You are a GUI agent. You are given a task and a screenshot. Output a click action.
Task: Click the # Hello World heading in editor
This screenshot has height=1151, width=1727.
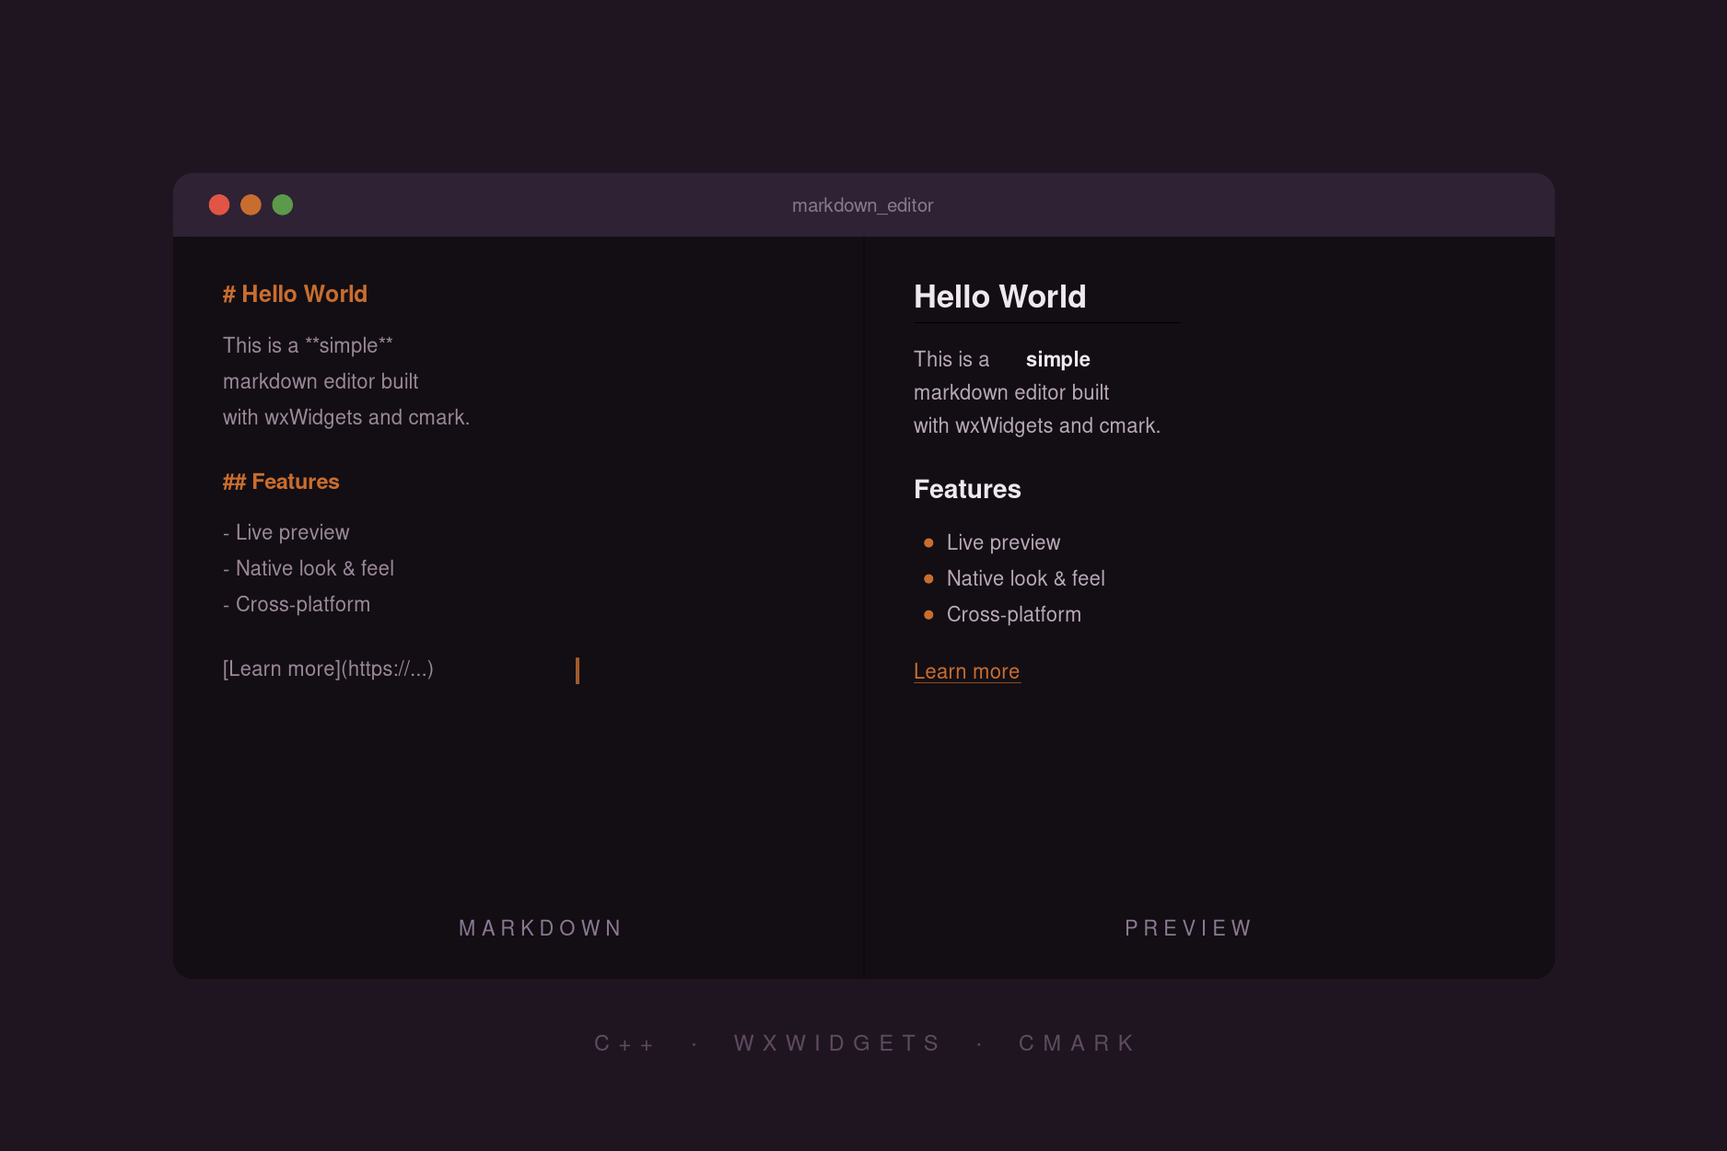click(x=295, y=294)
